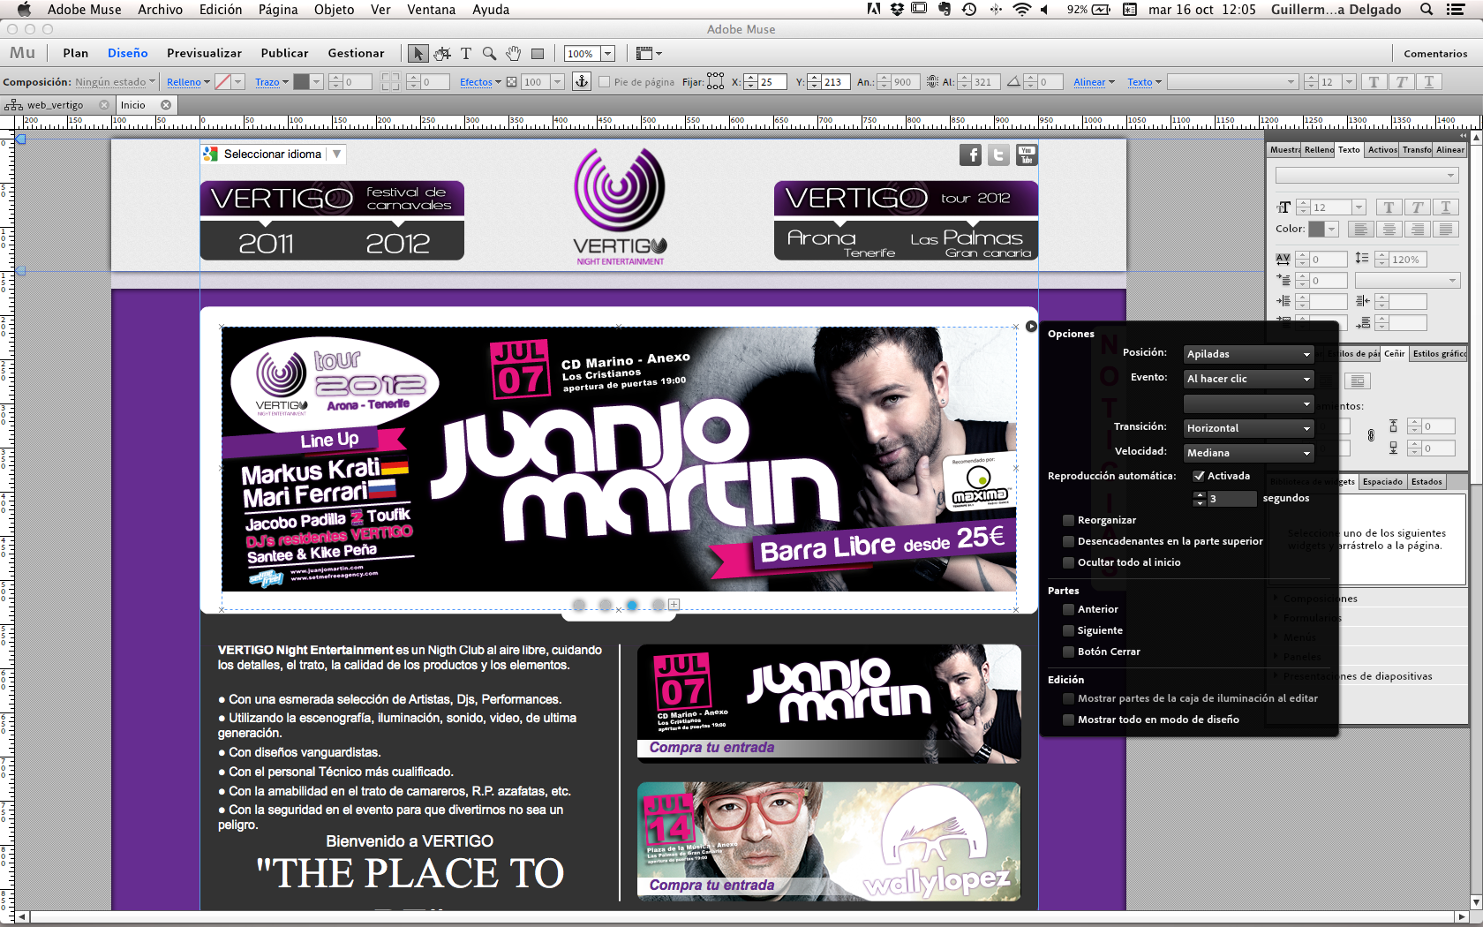The height and width of the screenshot is (927, 1483).
Task: Open the Objeto menu
Action: pyautogui.click(x=334, y=10)
